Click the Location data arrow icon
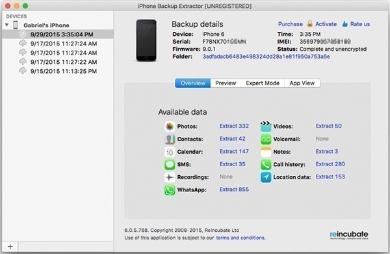 tap(266, 177)
